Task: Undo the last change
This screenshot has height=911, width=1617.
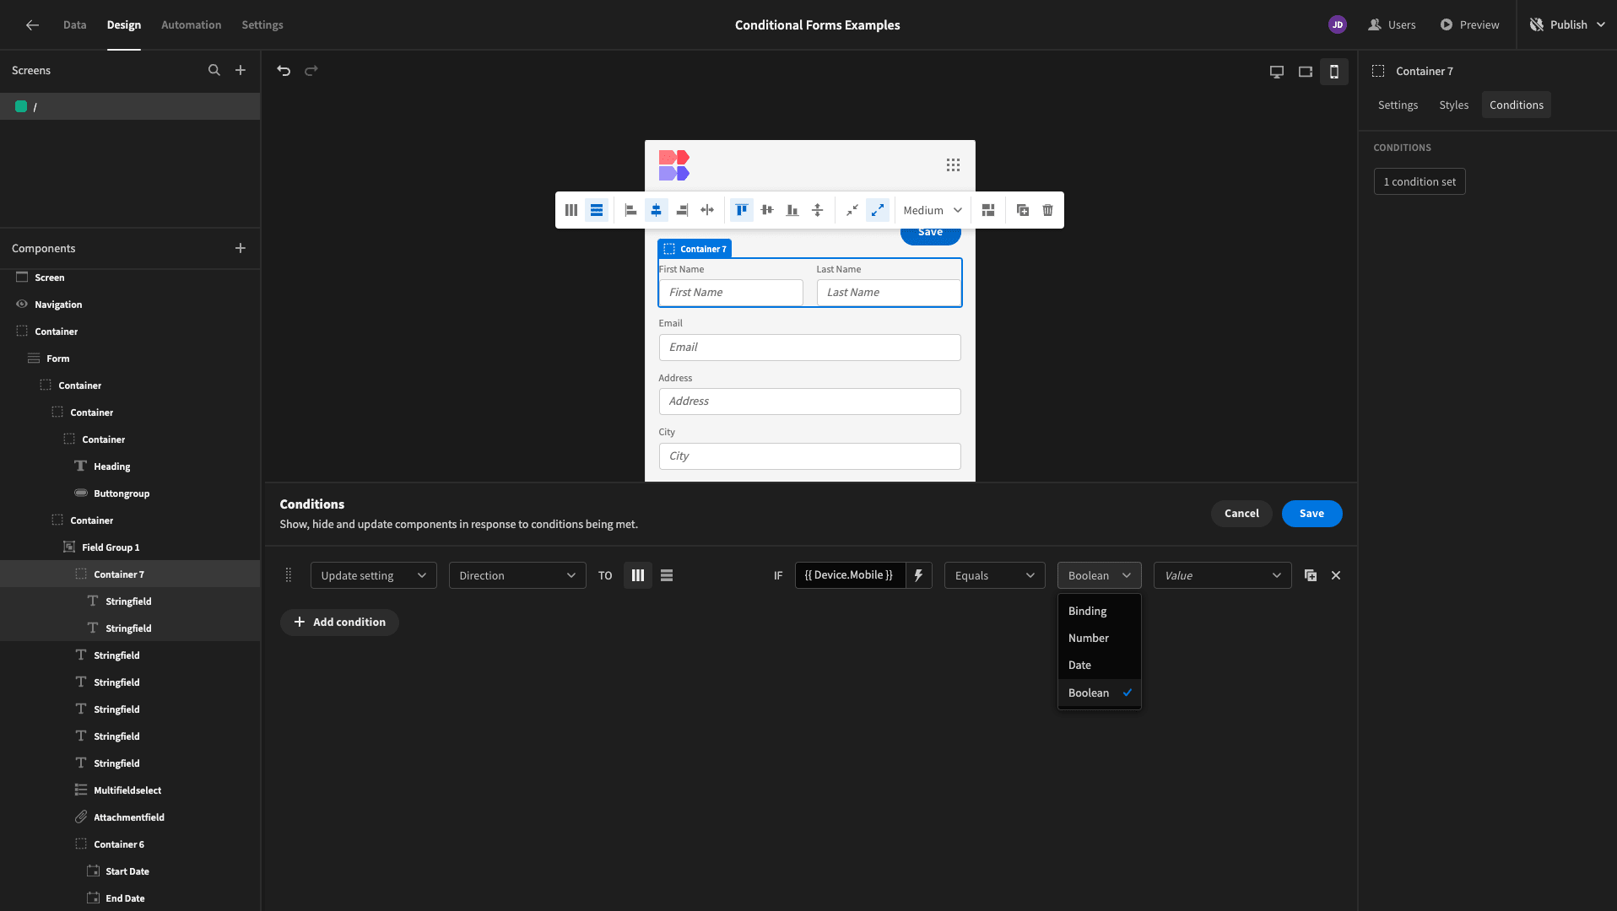Action: click(284, 70)
